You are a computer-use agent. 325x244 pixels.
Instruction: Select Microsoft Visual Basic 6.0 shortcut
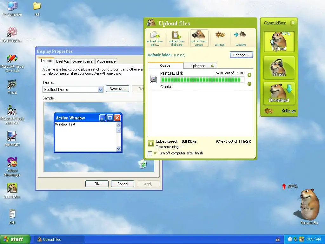(x=12, y=115)
